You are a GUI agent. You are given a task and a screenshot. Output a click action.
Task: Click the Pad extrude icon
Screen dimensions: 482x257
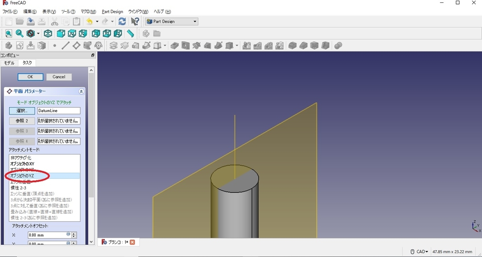click(114, 45)
